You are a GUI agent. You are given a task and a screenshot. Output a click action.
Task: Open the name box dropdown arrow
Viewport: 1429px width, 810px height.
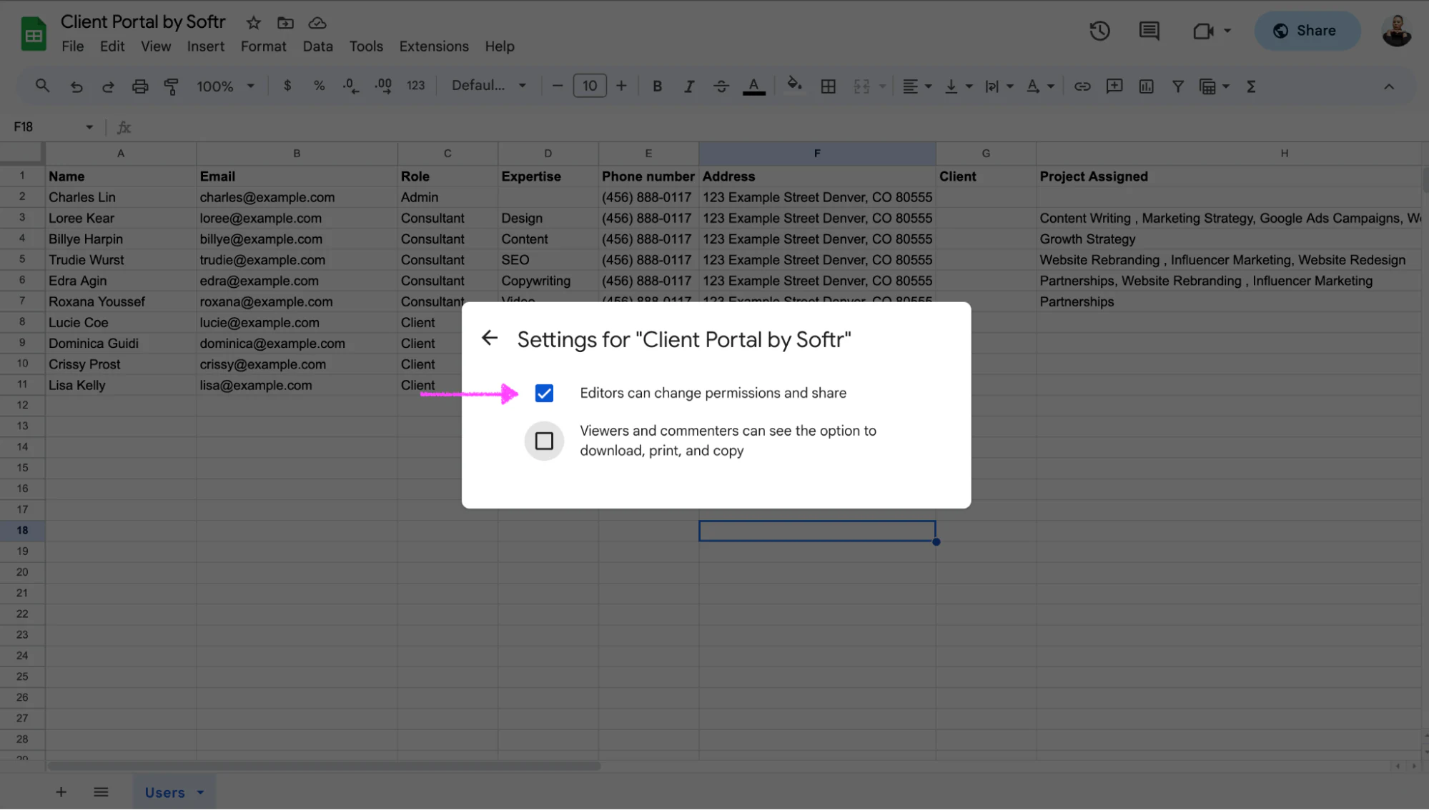click(89, 127)
